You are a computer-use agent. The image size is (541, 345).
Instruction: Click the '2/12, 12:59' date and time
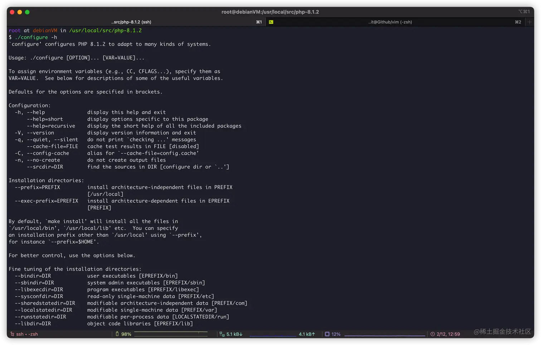(x=448, y=334)
